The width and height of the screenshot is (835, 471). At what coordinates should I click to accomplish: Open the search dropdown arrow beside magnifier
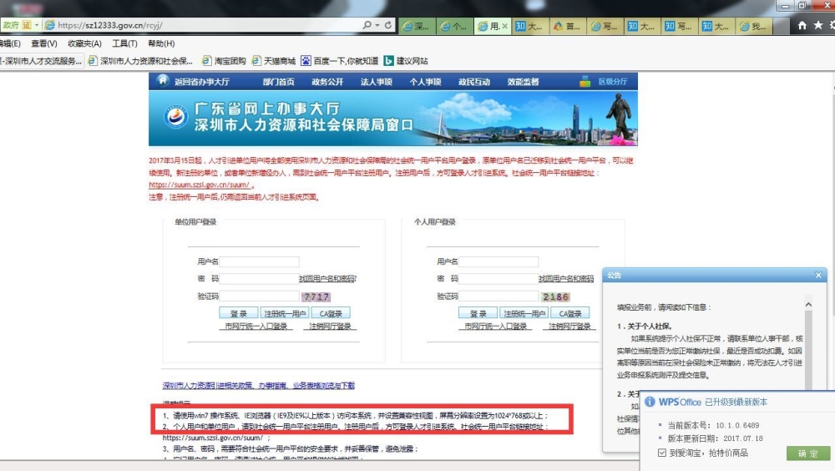pyautogui.click(x=377, y=25)
